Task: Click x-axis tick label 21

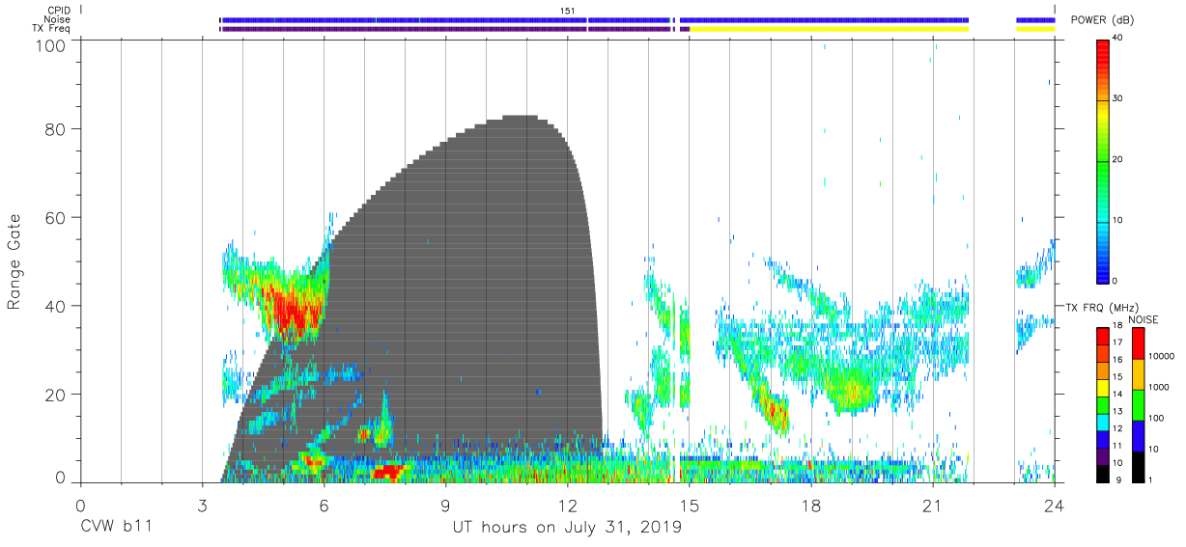Action: [933, 505]
